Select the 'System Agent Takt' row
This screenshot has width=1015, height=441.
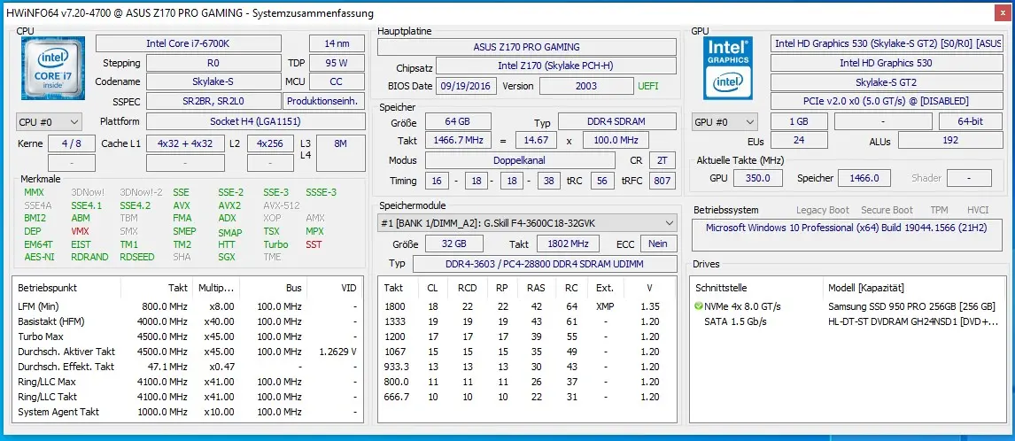coord(189,412)
